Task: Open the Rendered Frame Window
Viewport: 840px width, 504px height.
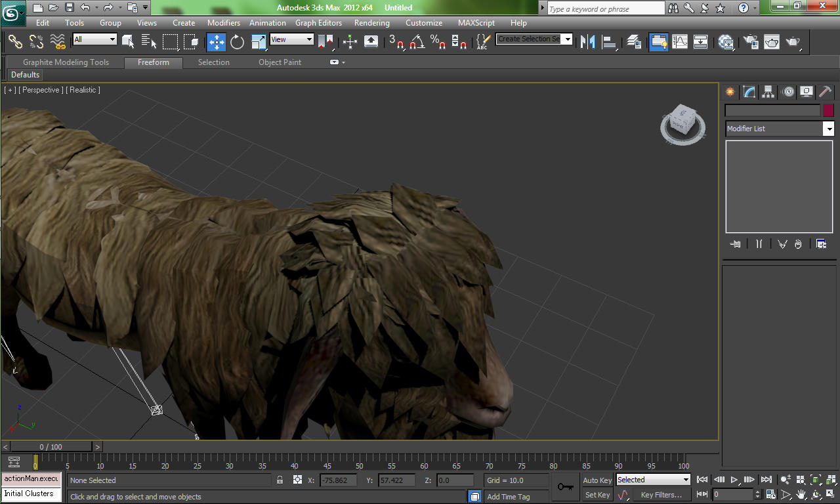Action: (772, 41)
